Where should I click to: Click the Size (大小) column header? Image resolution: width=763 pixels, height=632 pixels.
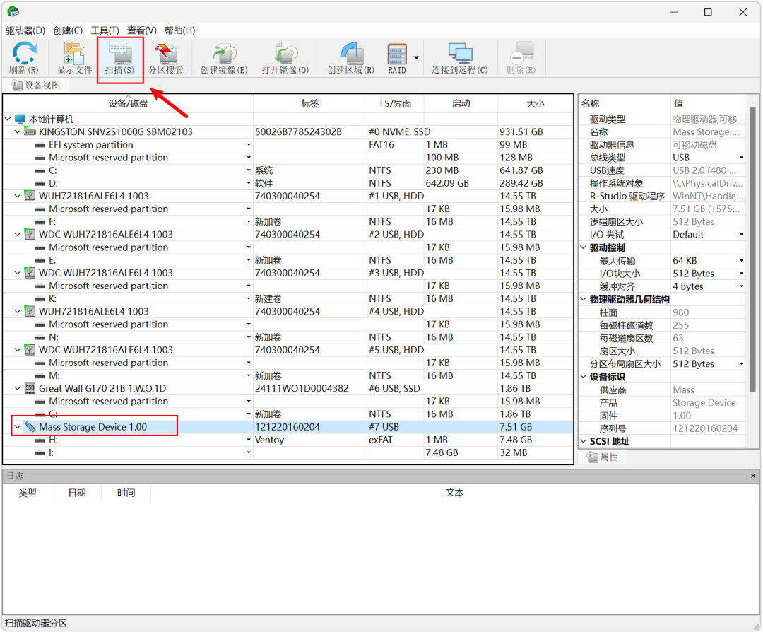pos(536,103)
